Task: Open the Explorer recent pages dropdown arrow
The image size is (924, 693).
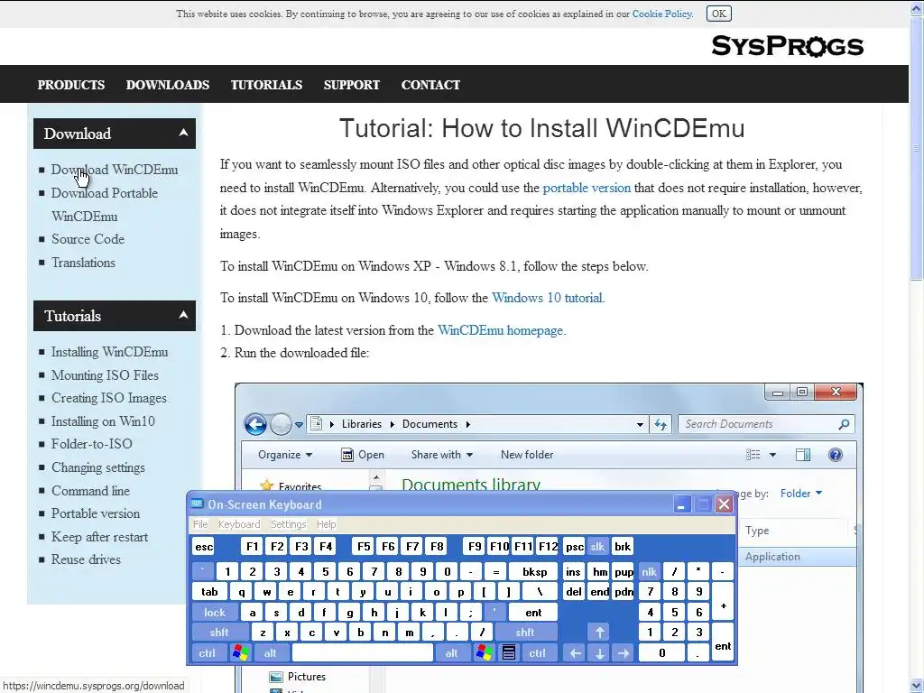Action: tap(299, 424)
